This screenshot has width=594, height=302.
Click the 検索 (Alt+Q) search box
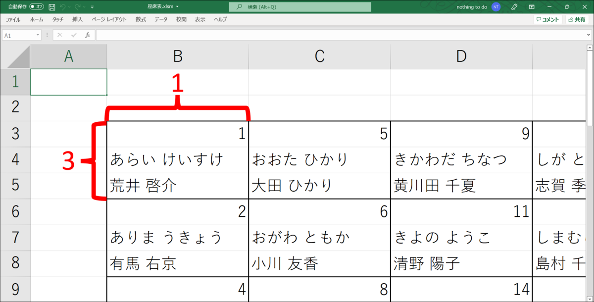(x=300, y=7)
